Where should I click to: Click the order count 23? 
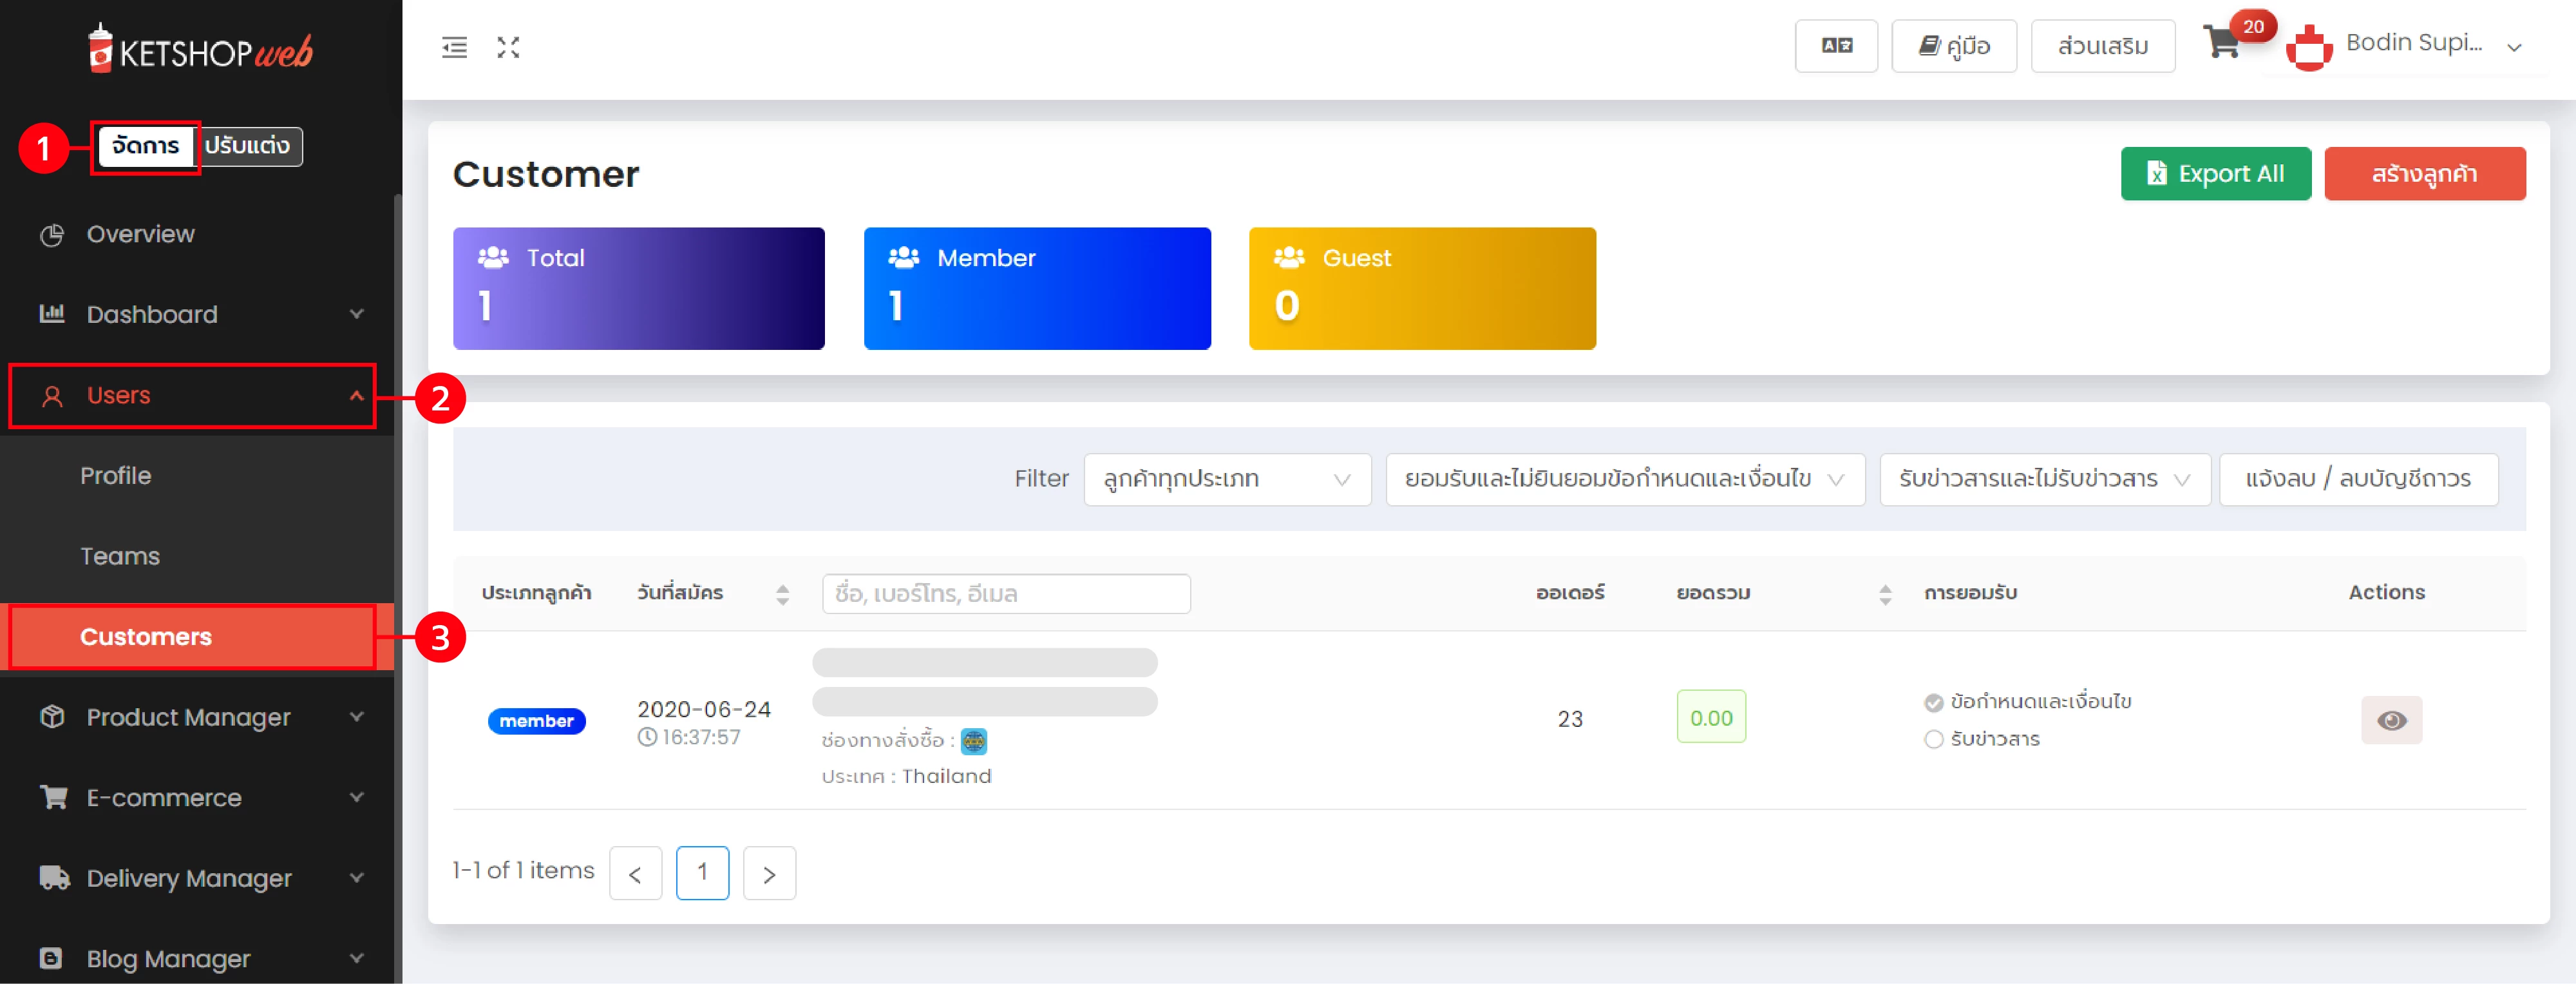coord(1570,719)
